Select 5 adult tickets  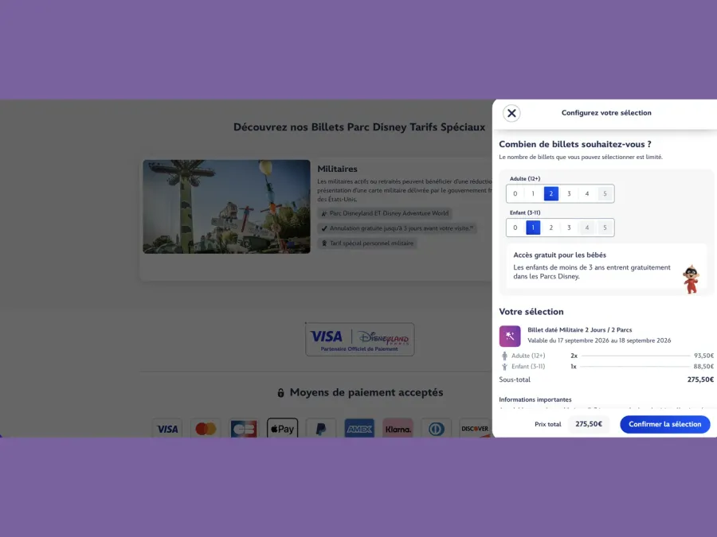[x=605, y=193]
